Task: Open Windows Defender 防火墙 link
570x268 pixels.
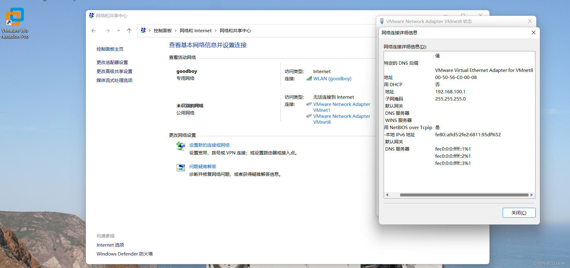Action: click(125, 254)
